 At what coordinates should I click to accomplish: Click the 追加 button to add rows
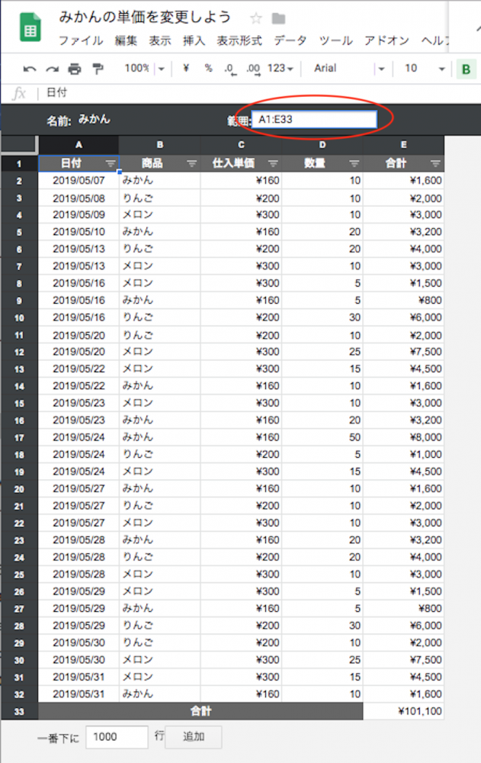pos(194,737)
